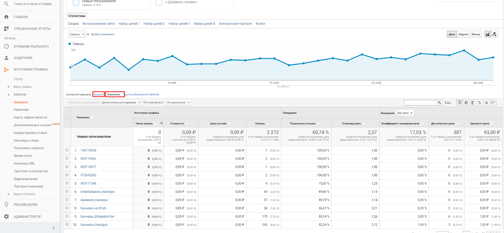Open the Специальные отчеты dashboard icon
504x233 pixels.
click(6, 29)
